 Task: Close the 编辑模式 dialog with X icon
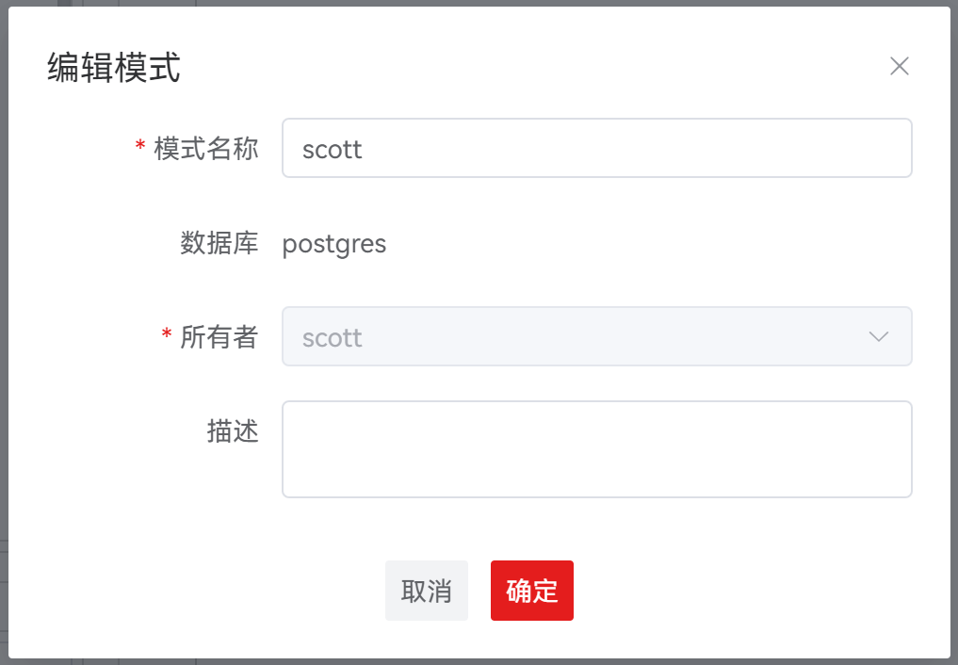900,66
